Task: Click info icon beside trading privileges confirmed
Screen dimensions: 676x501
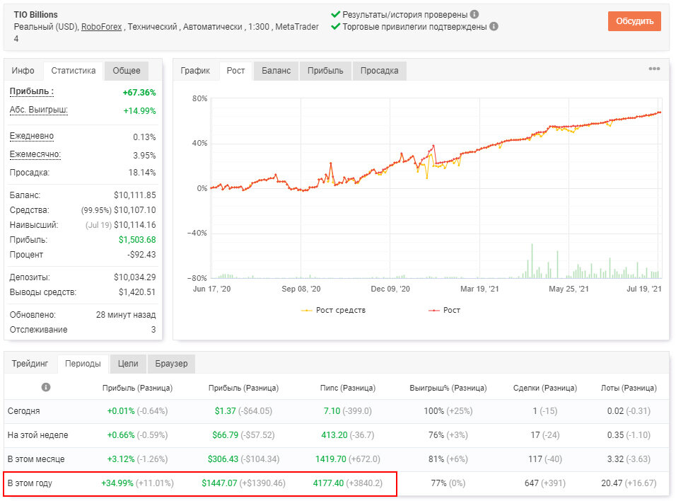Action: pos(494,26)
